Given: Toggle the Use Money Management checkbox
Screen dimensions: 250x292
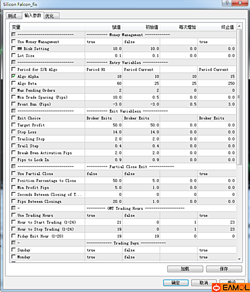Looking at the screenshot, I should pyautogui.click(x=14, y=42).
